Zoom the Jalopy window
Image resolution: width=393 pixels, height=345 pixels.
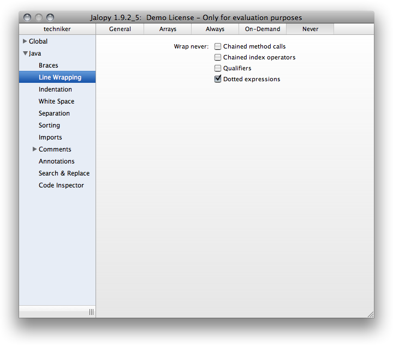(x=50, y=17)
